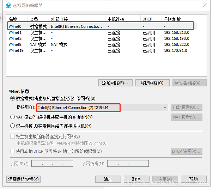The image size is (213, 189).
Task: Select the NAT 模式 radio button
Action: point(12,117)
